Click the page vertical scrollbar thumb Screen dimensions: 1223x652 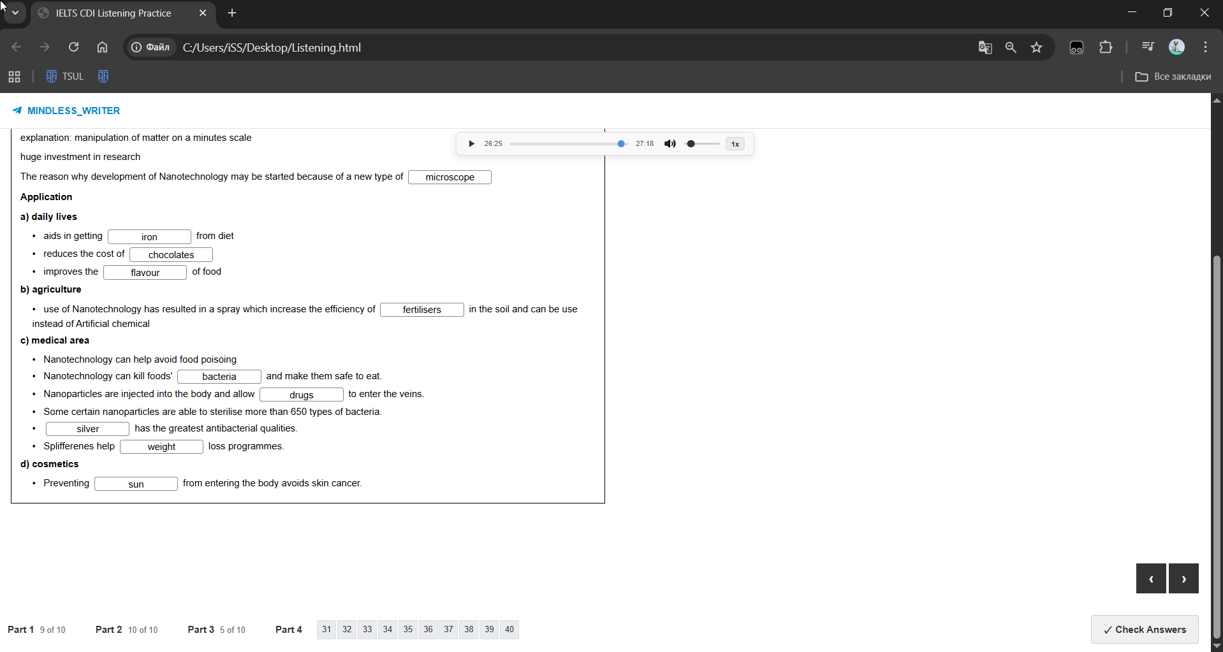tap(1217, 446)
